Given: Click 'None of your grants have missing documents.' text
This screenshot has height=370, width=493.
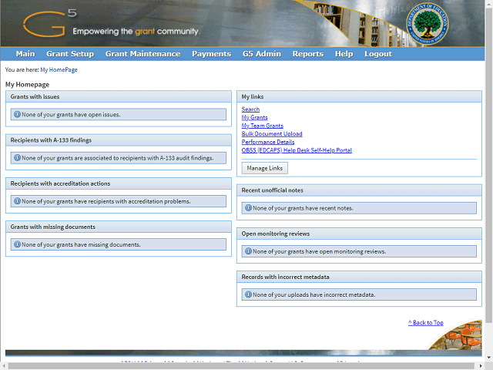Looking at the screenshot, I should tap(81, 244).
